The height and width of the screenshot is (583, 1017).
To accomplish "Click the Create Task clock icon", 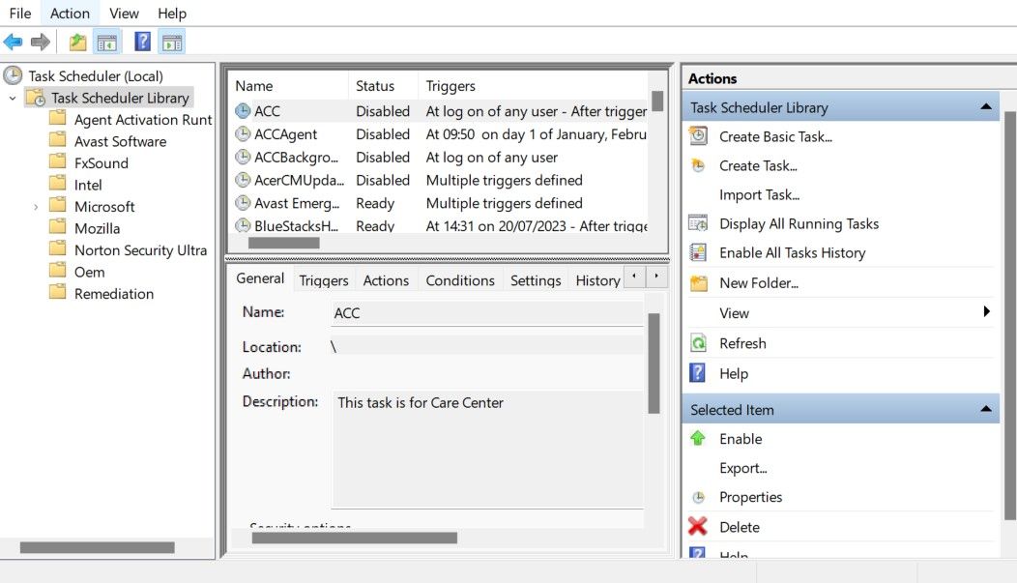I will 698,165.
